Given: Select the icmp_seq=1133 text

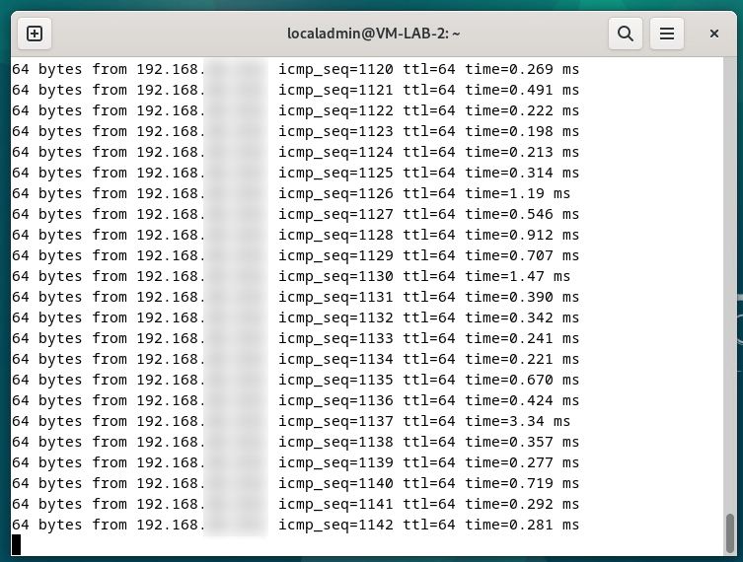Looking at the screenshot, I should (335, 338).
